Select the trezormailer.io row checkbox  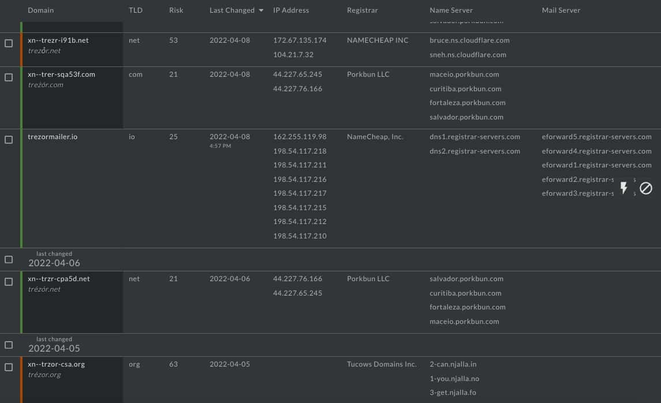9,139
